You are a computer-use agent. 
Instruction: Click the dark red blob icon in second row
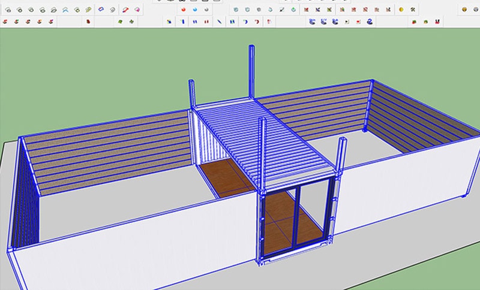coord(88,22)
